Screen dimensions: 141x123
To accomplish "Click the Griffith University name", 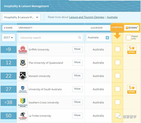I will click(x=39, y=50).
